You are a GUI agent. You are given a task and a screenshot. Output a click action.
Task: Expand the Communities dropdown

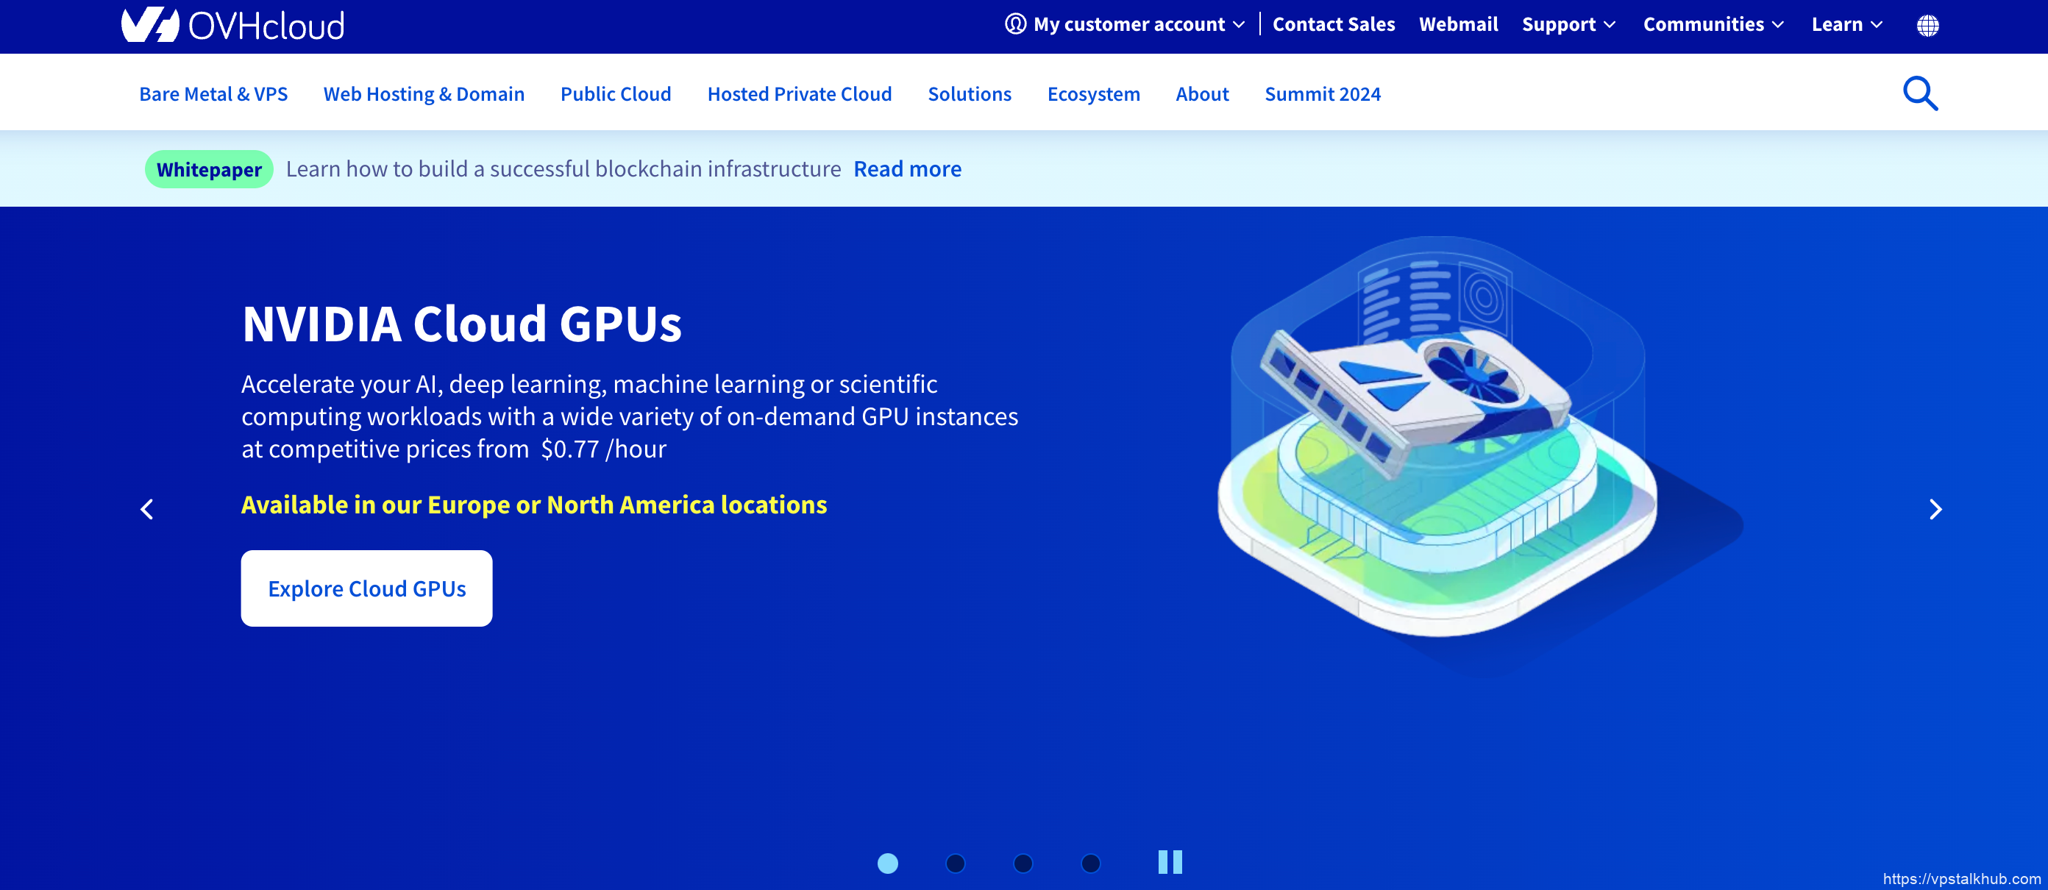pyautogui.click(x=1713, y=24)
